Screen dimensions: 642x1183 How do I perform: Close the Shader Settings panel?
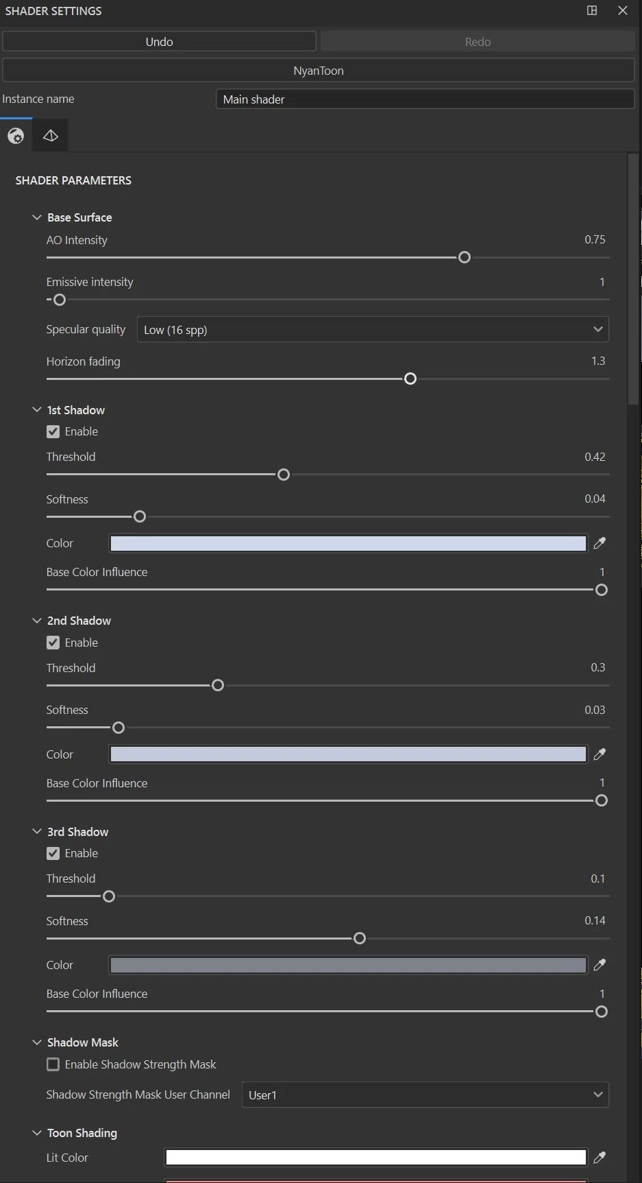point(623,10)
